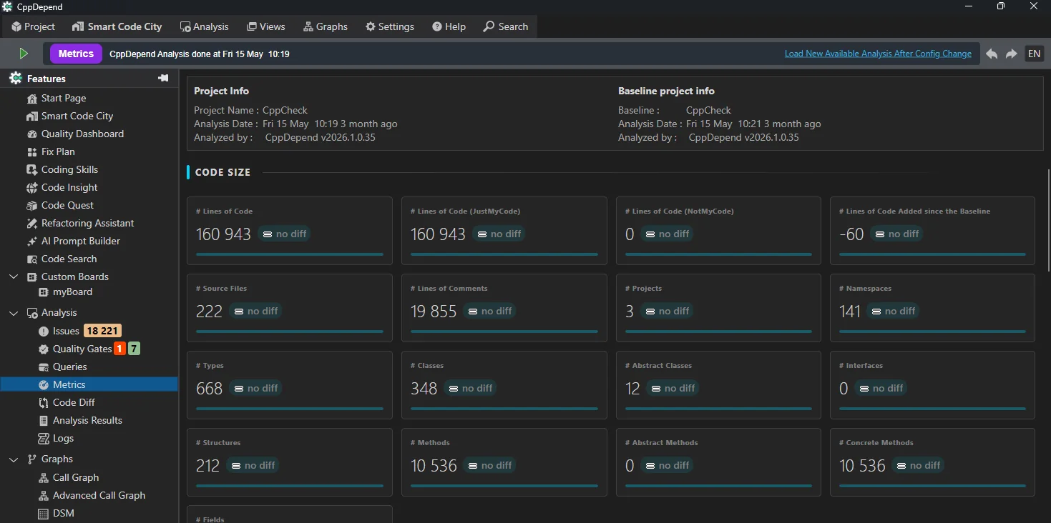Collapse the Custom Boards tree section
Screen dimensions: 1051x523
[x=14, y=277]
